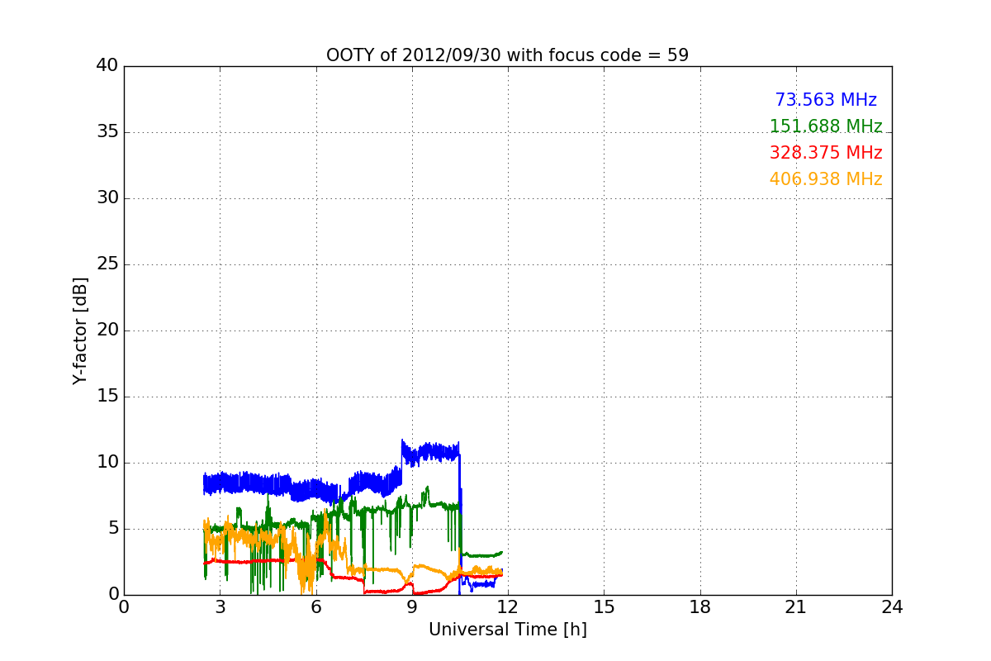The image size is (991, 661).
Task: Click the 'Universal Time [h]' axis label
Action: (507, 630)
